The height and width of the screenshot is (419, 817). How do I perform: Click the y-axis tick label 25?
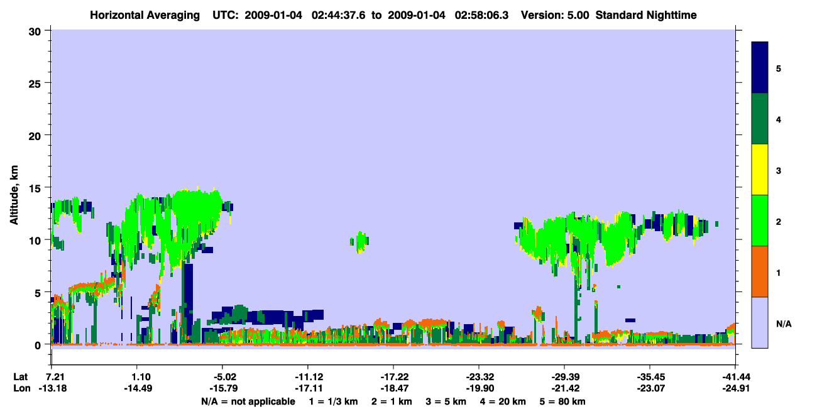click(x=36, y=83)
